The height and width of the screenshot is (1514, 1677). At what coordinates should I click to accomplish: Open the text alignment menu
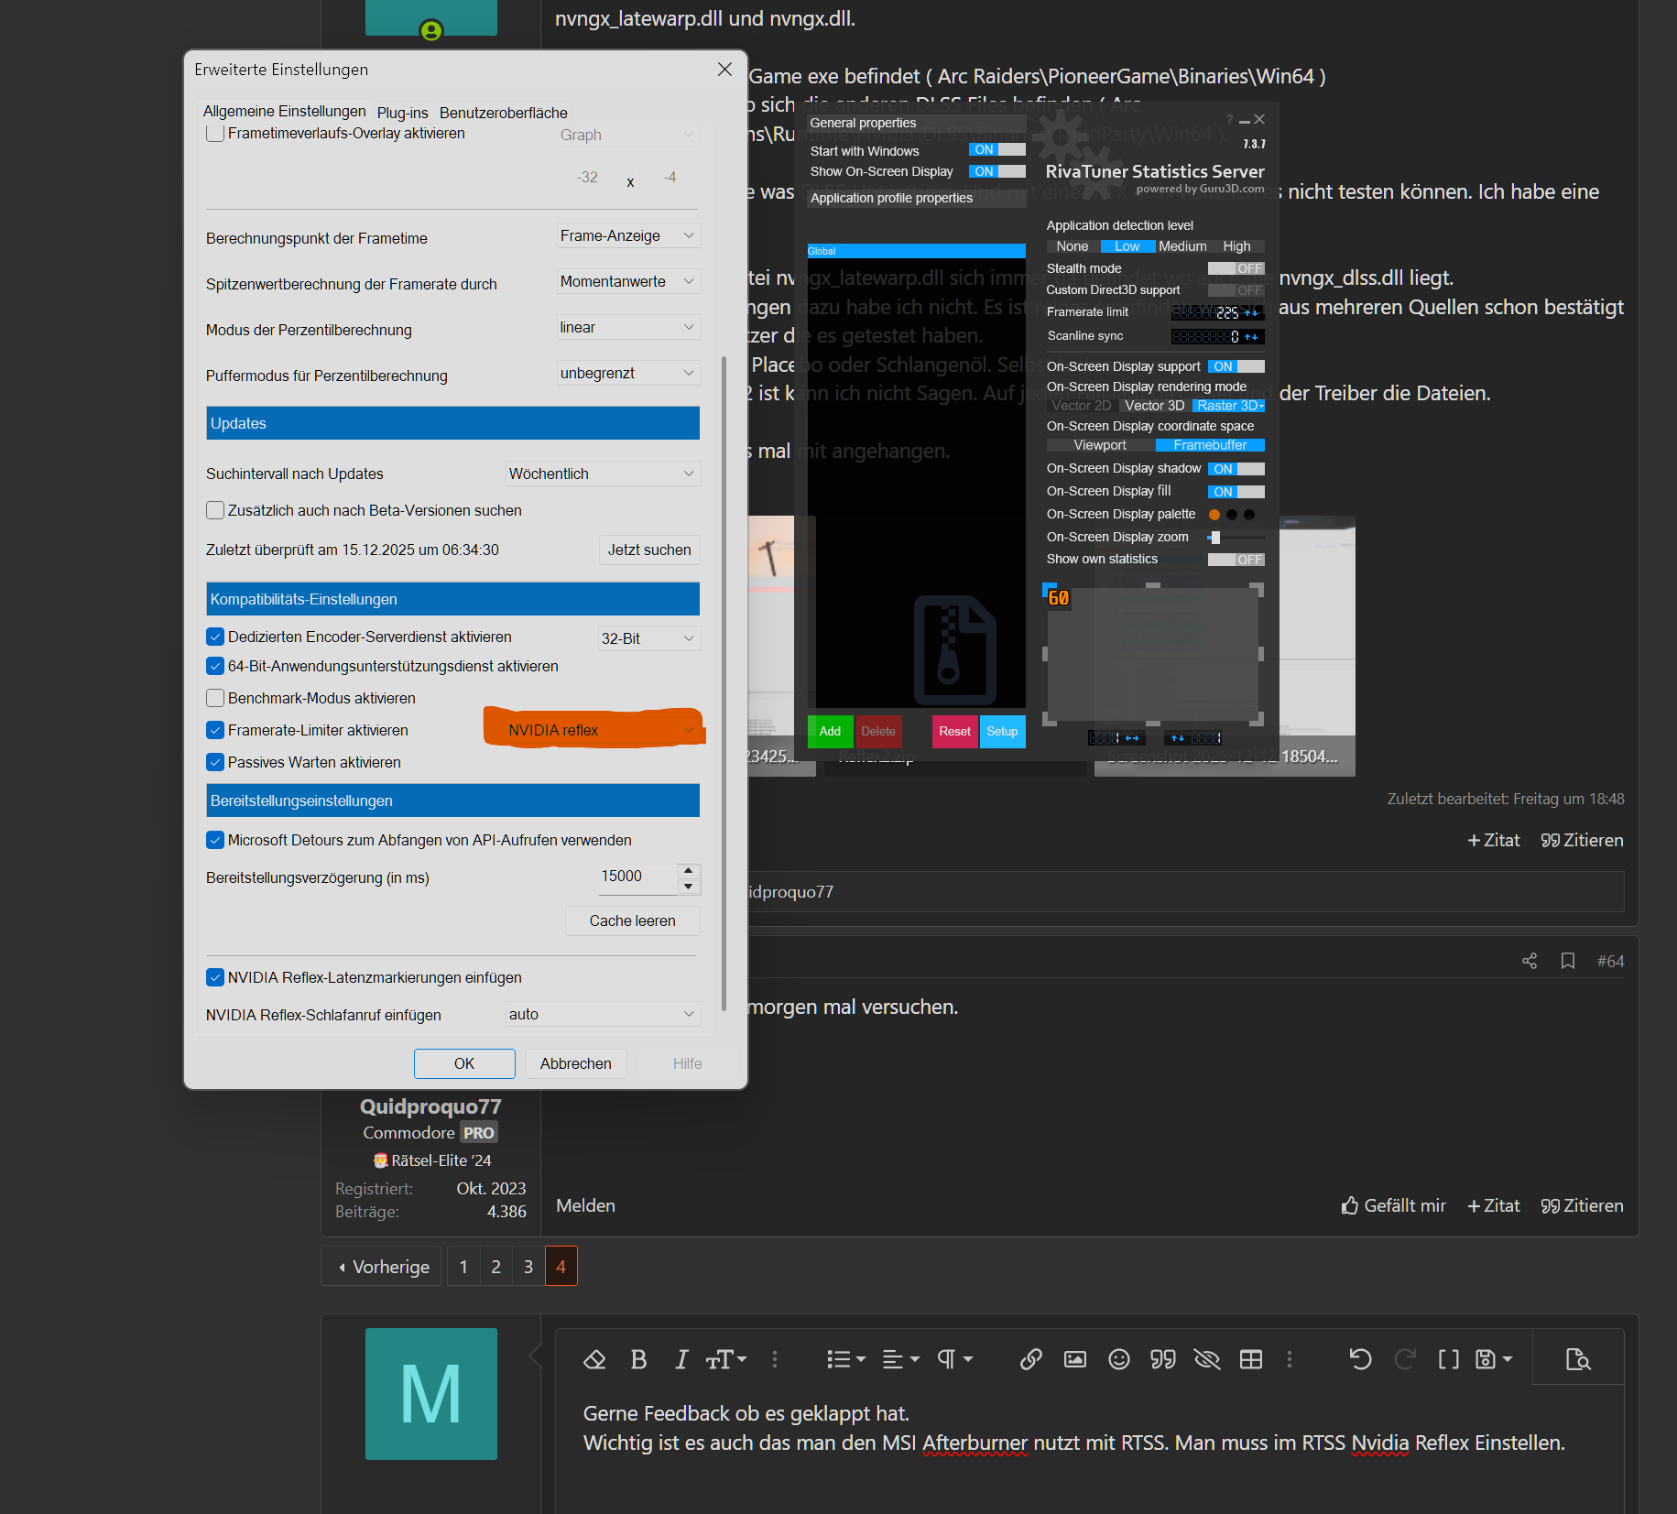pyautogui.click(x=900, y=1359)
